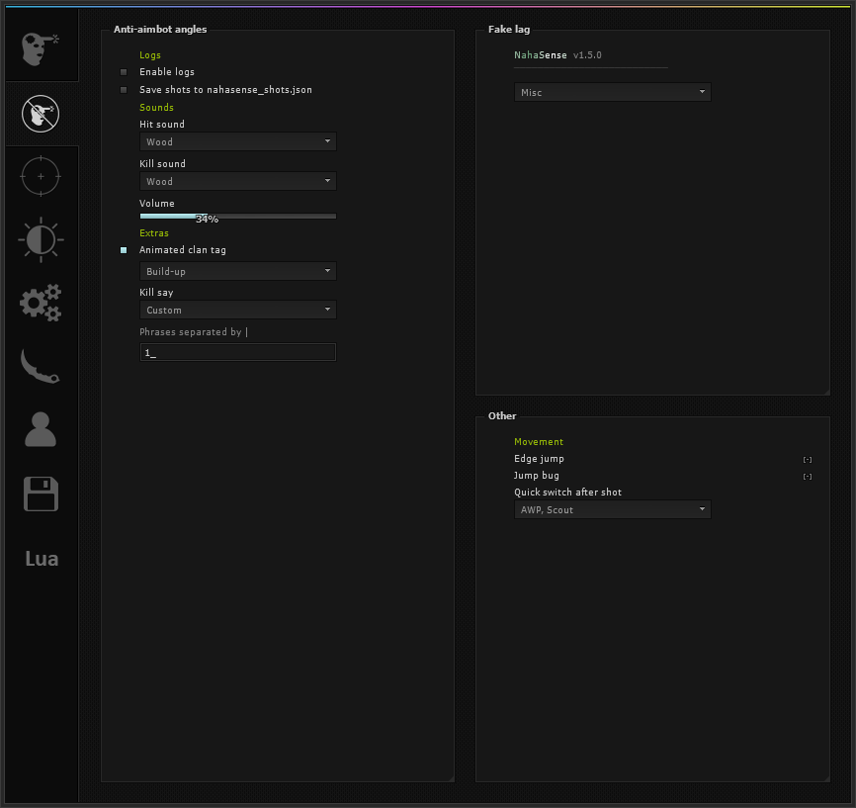This screenshot has height=808, width=856.
Task: Click the Save shots to nahasense_shots.json label
Action: point(225,90)
